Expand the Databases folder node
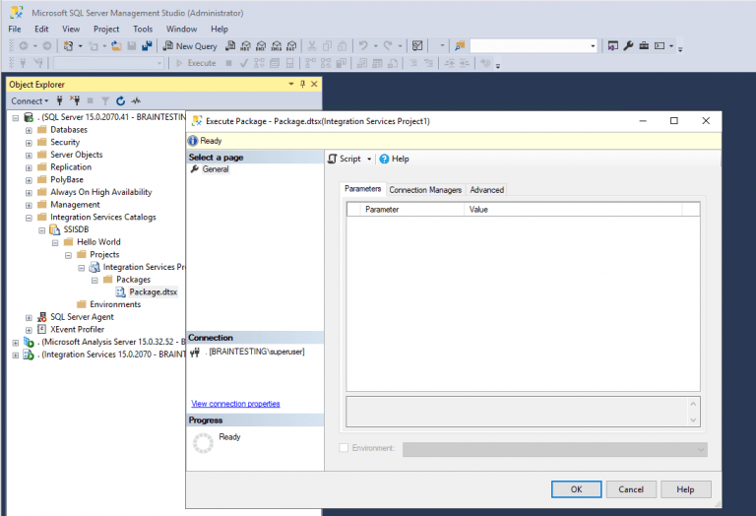756x516 pixels. [x=29, y=130]
